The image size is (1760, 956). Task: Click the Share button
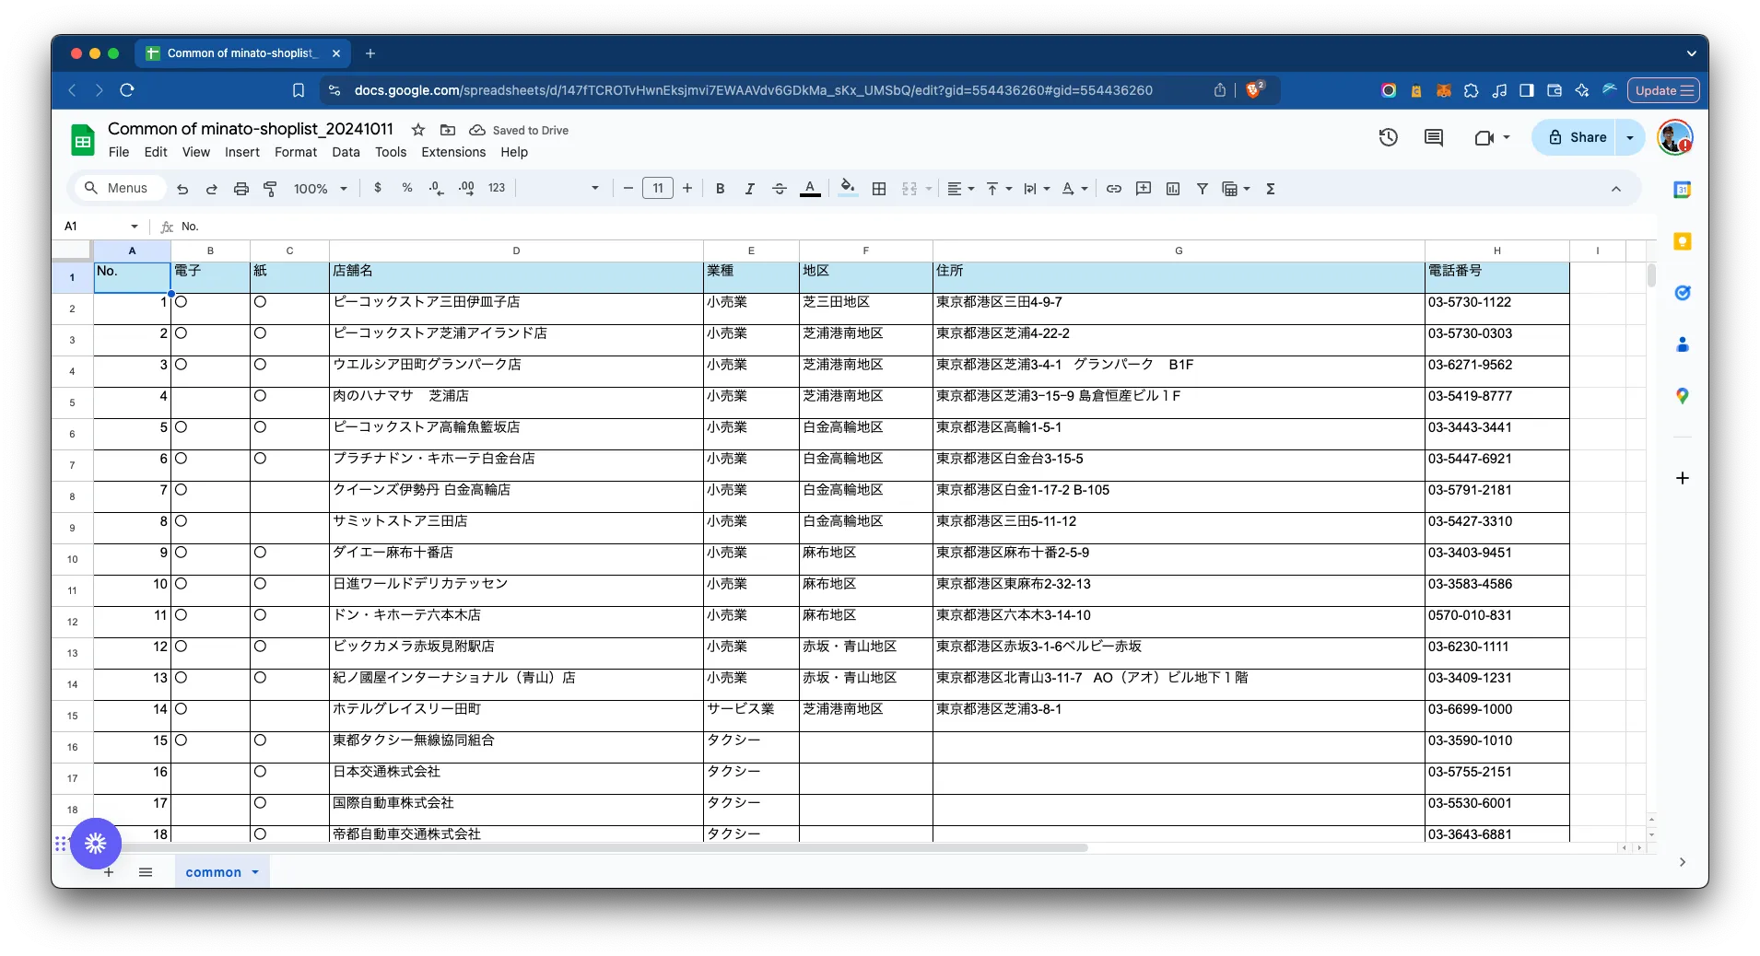(1577, 137)
